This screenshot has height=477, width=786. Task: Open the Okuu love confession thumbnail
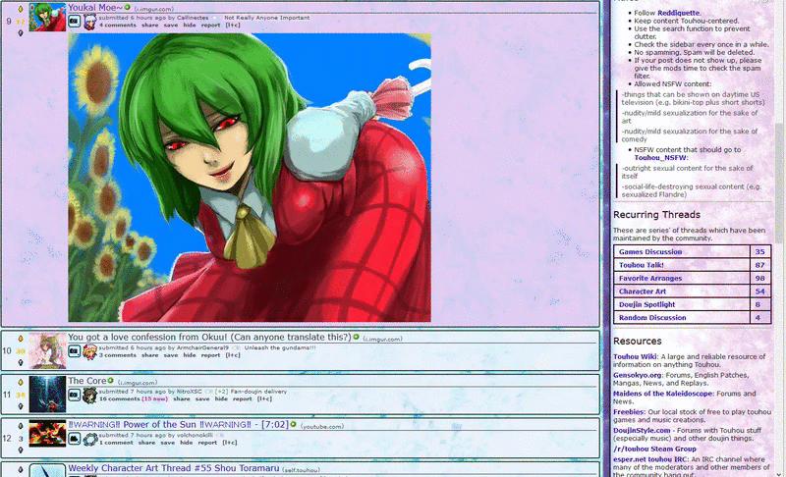[47, 350]
